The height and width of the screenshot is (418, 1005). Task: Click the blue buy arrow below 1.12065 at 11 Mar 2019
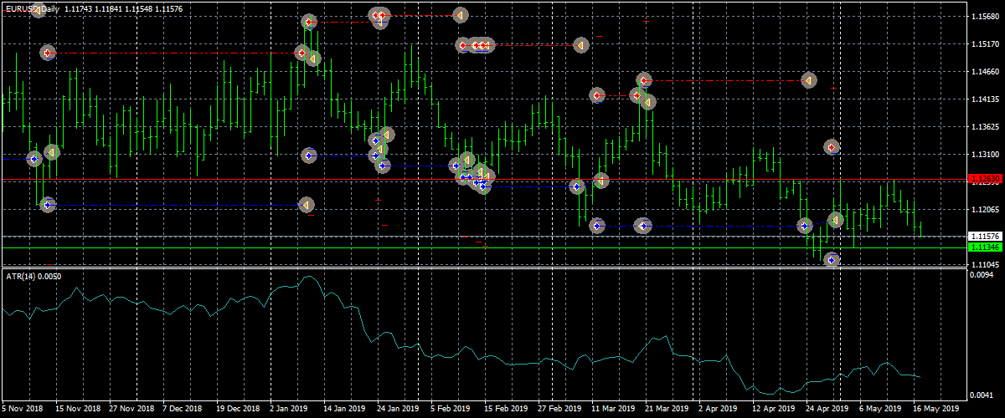pyautogui.click(x=597, y=226)
